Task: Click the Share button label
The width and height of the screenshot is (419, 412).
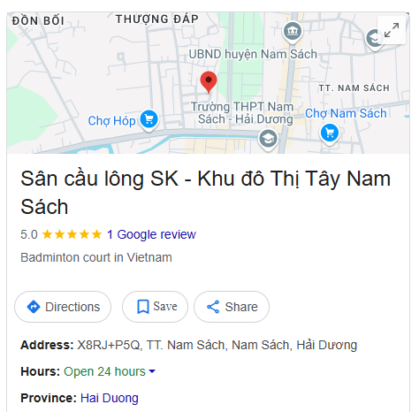Action: pyautogui.click(x=241, y=307)
